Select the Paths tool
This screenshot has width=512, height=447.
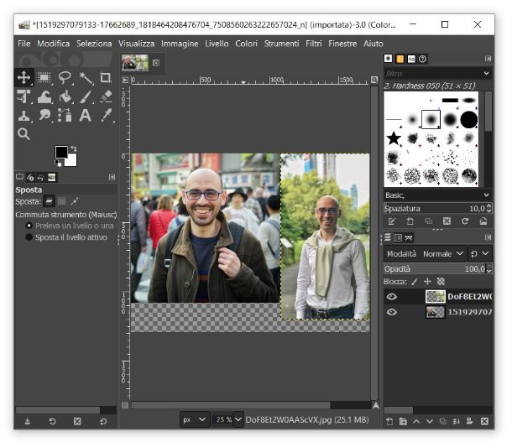[x=65, y=115]
